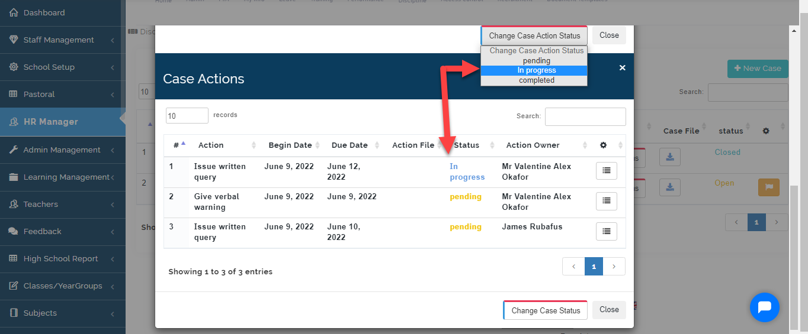Click the Change Case Status button
The height and width of the screenshot is (334, 808).
click(x=546, y=310)
